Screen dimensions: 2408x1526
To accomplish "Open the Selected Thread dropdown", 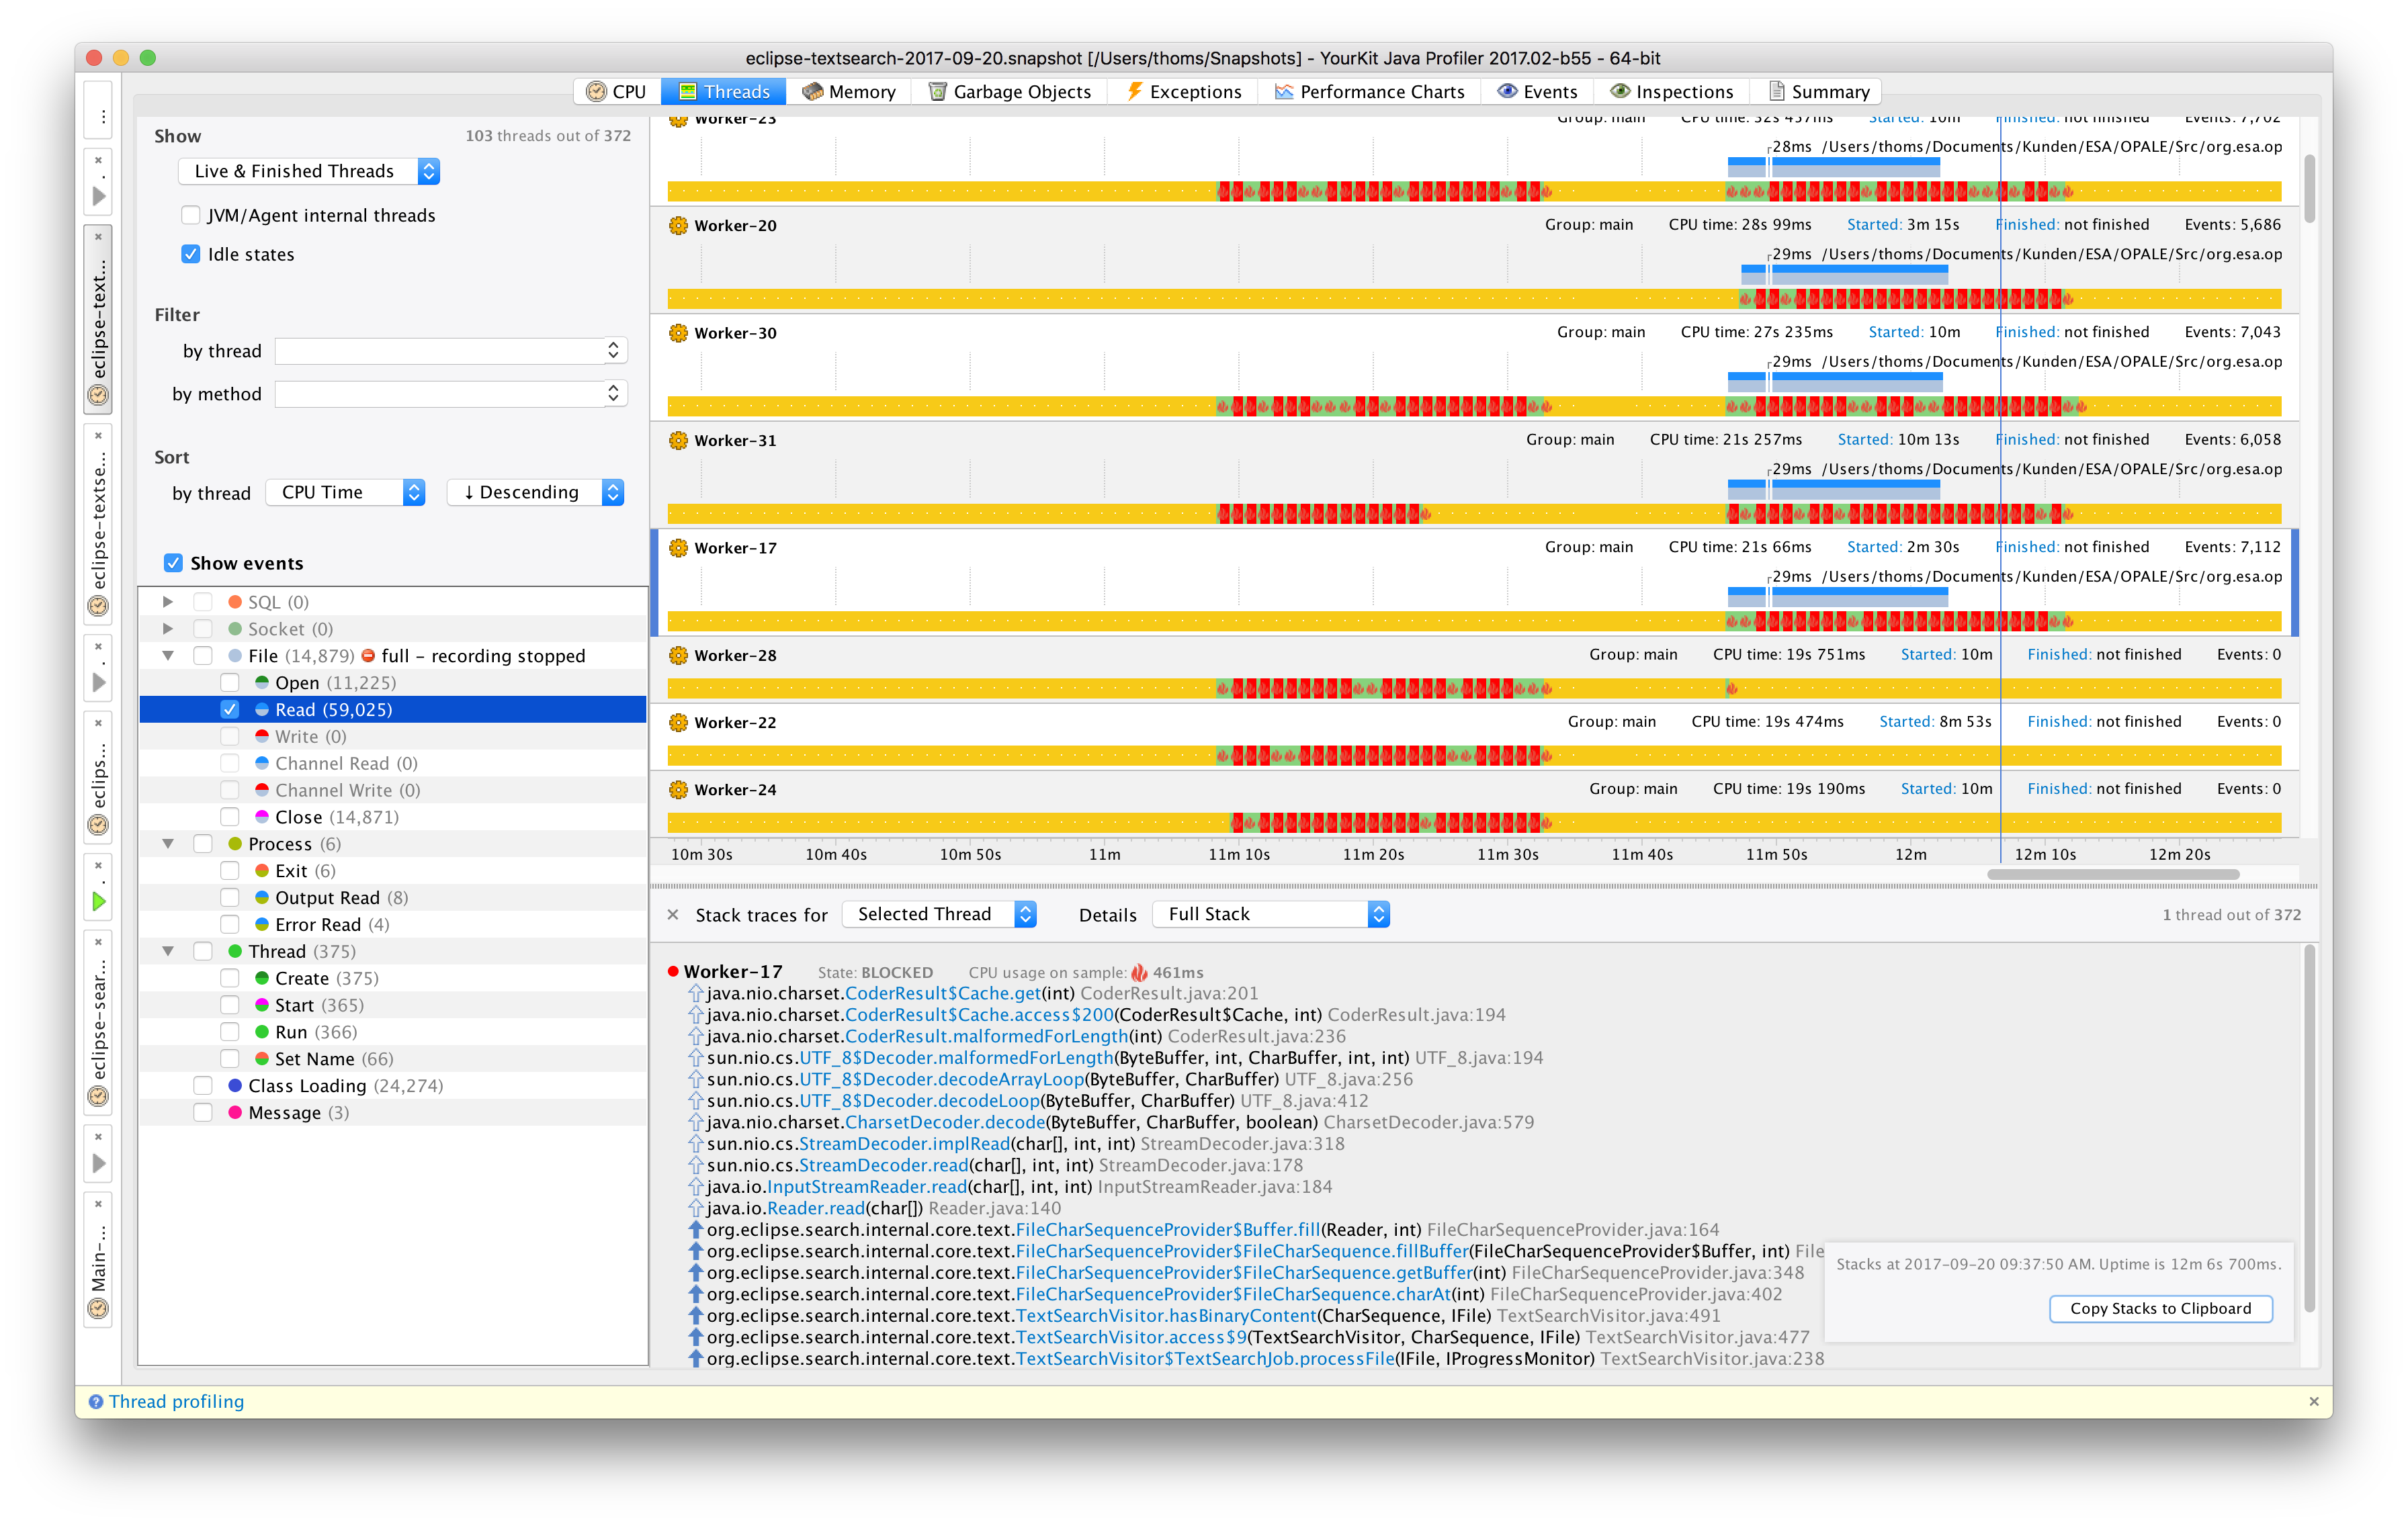I will click(x=939, y=914).
